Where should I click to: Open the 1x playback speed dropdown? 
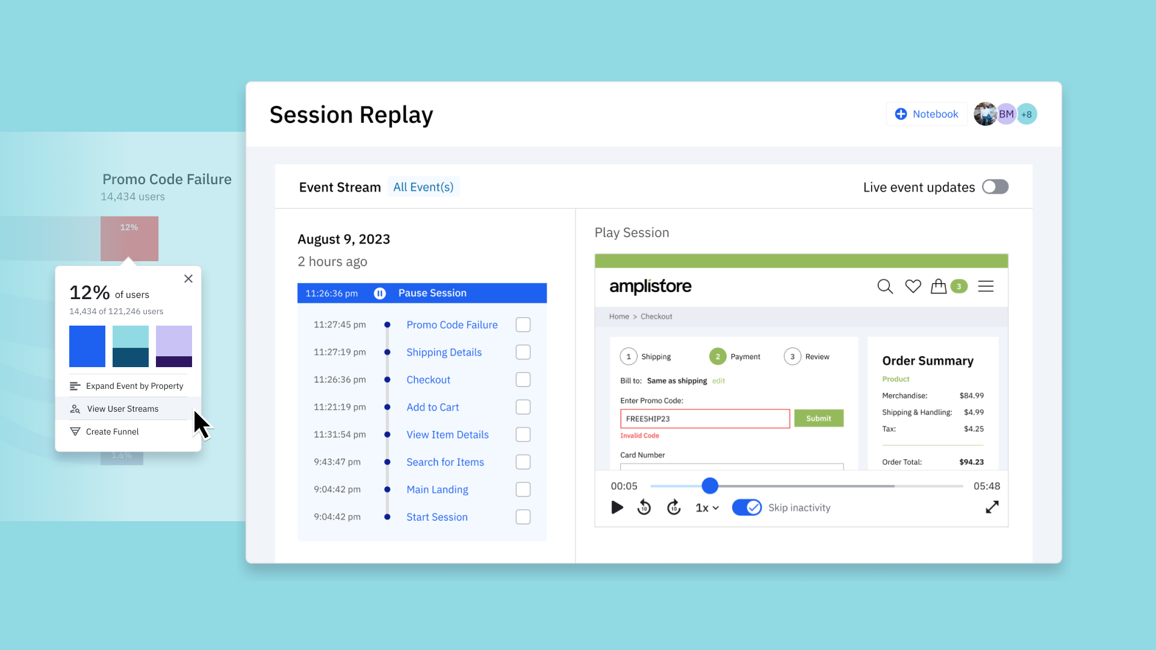coord(707,507)
